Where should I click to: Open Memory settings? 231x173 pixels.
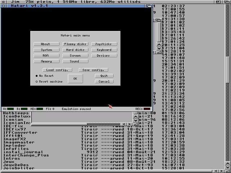47,61
